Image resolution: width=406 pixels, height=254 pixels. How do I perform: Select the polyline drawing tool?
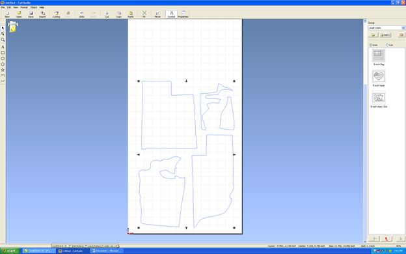[3, 76]
